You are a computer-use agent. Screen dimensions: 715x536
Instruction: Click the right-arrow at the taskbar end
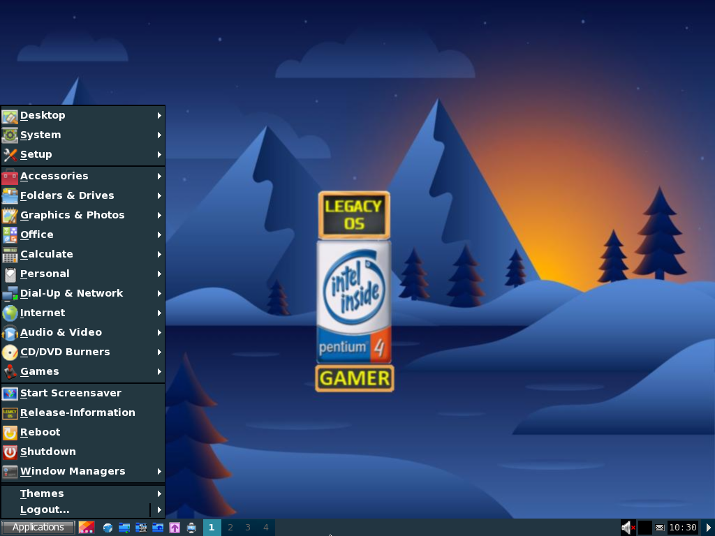point(709,528)
